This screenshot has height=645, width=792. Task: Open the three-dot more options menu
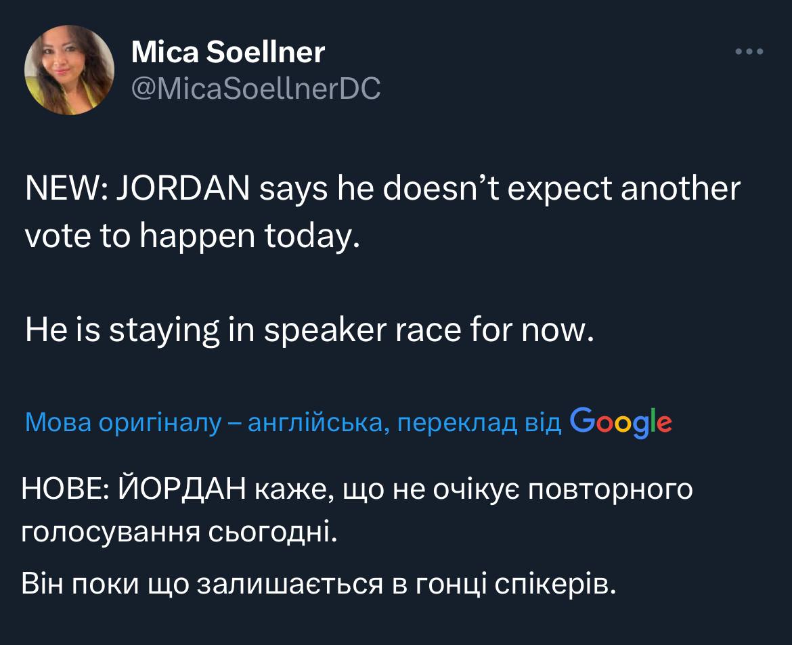pos(749,51)
